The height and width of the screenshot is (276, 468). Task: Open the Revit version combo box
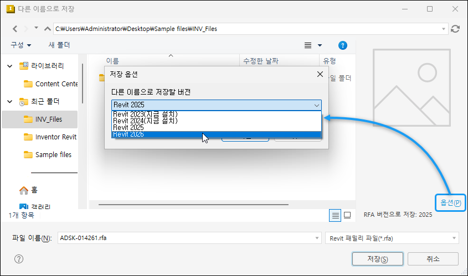pos(217,105)
